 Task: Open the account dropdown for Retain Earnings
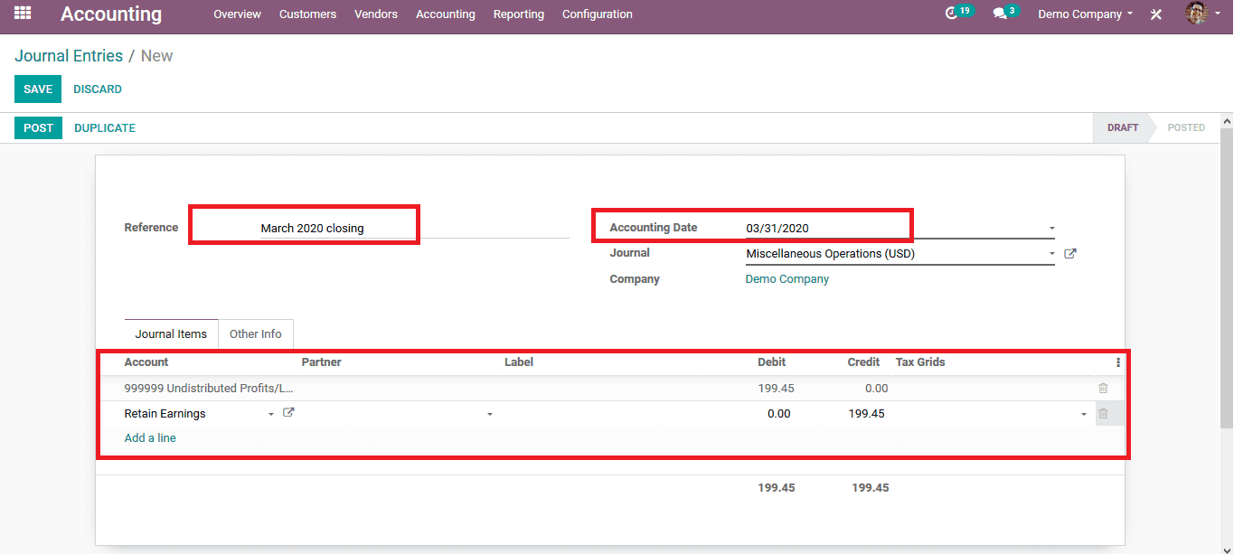point(271,414)
